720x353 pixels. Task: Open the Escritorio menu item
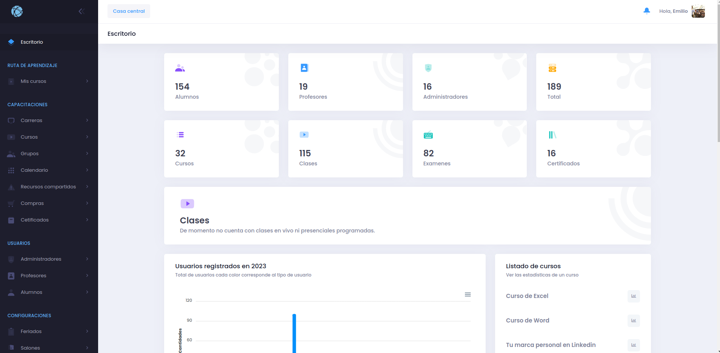click(x=31, y=42)
